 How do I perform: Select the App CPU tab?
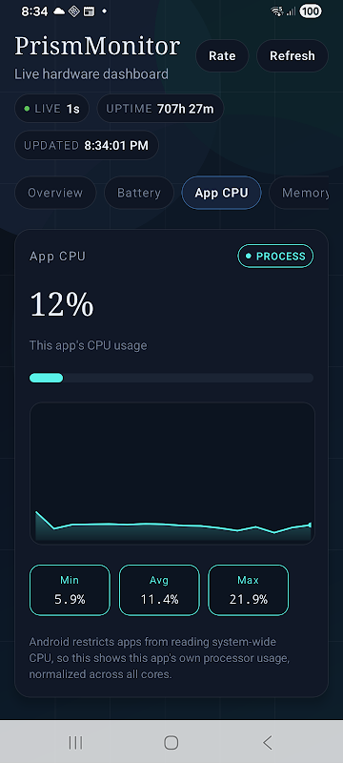(222, 193)
